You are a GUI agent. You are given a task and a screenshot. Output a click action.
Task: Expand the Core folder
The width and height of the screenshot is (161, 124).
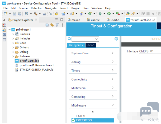(x=13, y=43)
